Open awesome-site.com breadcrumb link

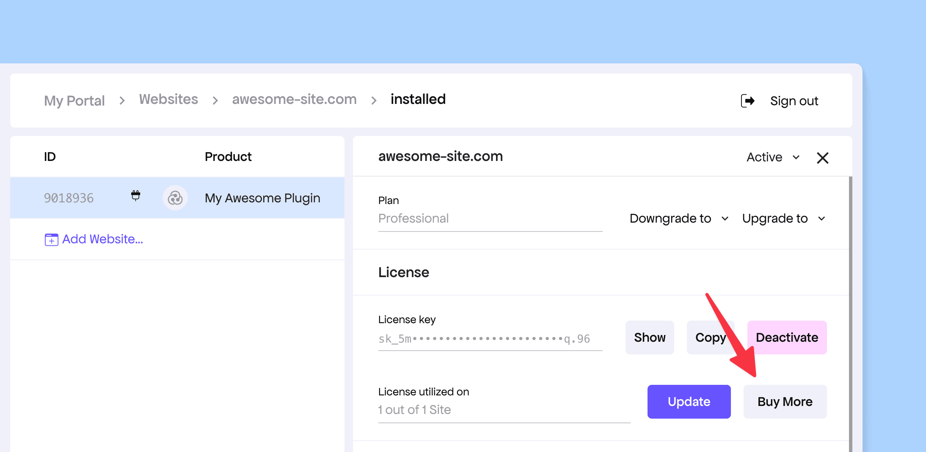294,99
